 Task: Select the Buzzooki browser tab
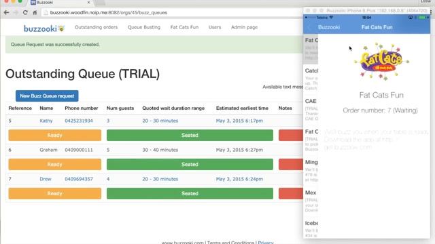[60, 3]
